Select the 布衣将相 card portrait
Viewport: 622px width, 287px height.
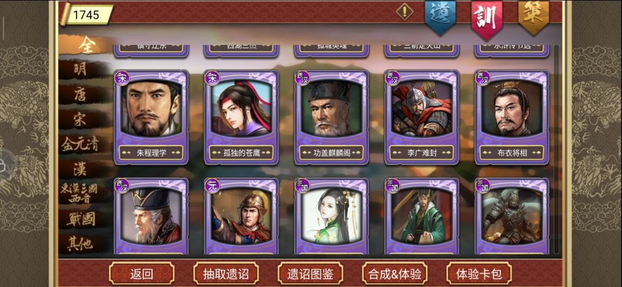pyautogui.click(x=512, y=108)
